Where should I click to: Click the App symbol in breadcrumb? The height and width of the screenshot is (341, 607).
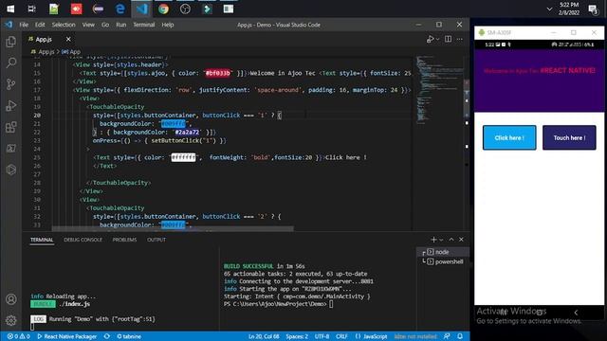point(71,51)
